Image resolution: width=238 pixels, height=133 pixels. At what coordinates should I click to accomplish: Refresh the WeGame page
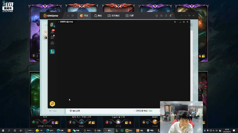click(73, 16)
